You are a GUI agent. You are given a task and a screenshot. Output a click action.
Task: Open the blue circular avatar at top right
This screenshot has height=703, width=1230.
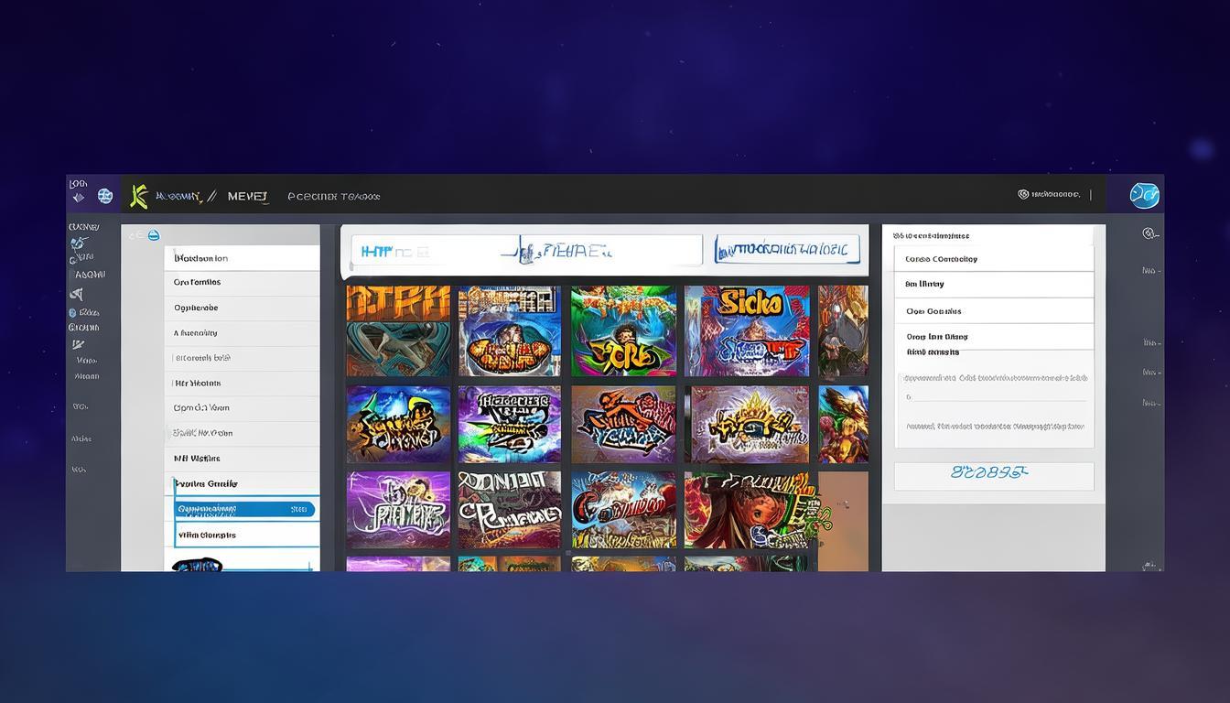click(1144, 195)
